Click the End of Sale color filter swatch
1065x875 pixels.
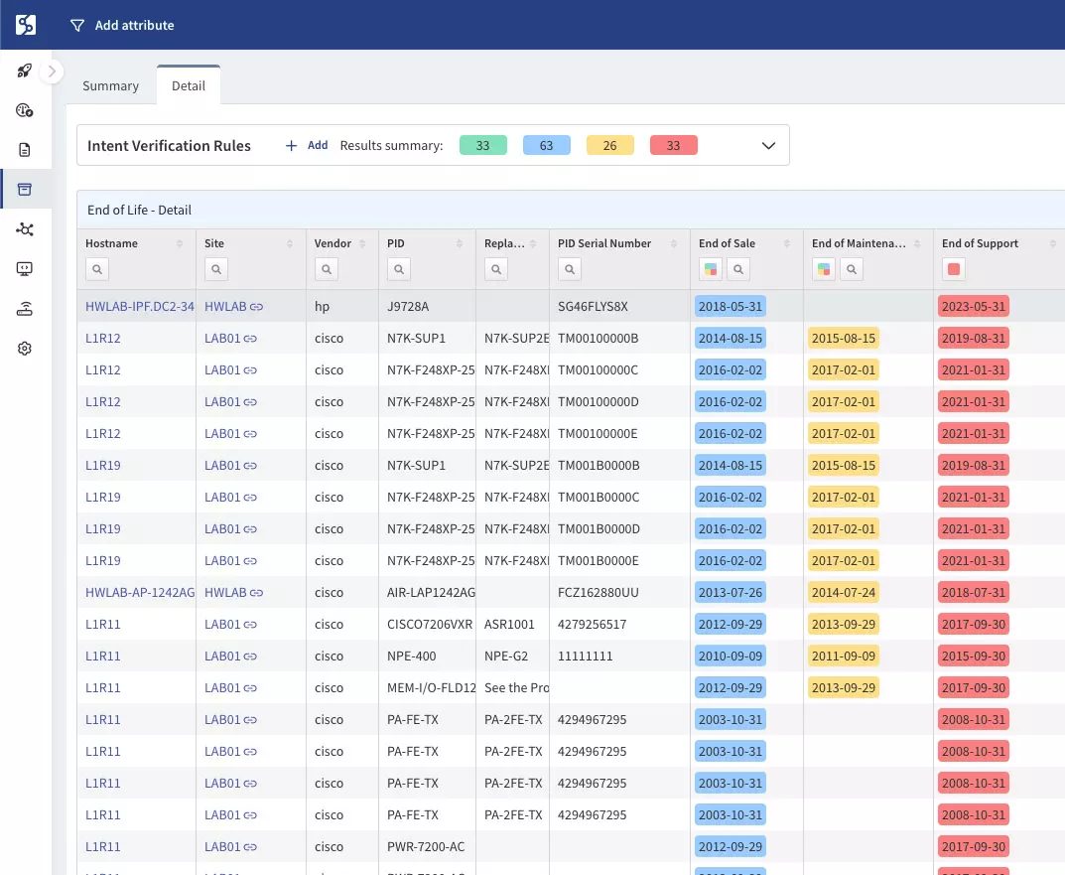[x=711, y=270]
